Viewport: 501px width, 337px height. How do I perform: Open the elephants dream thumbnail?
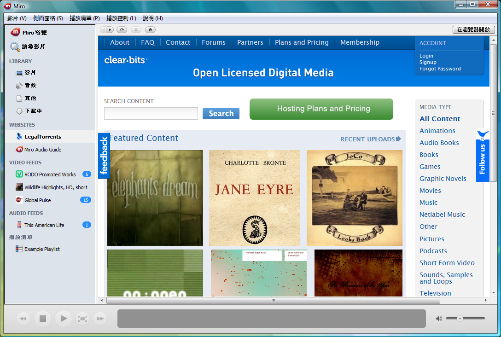point(155,198)
